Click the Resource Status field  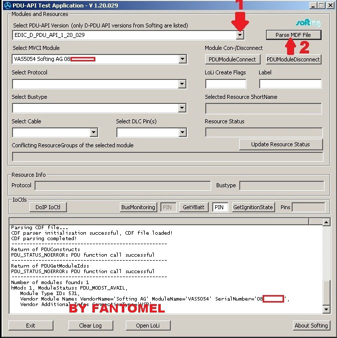[x=264, y=132]
